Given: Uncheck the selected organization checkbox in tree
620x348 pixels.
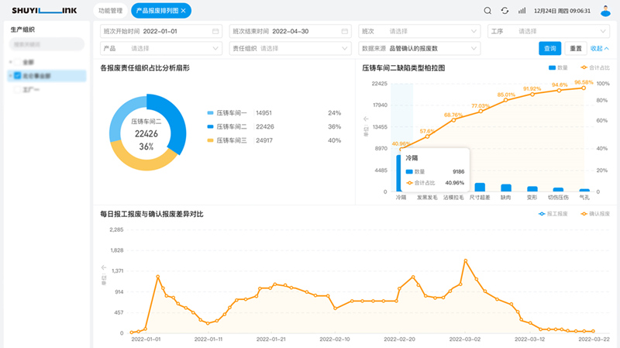Looking at the screenshot, I should pos(17,76).
